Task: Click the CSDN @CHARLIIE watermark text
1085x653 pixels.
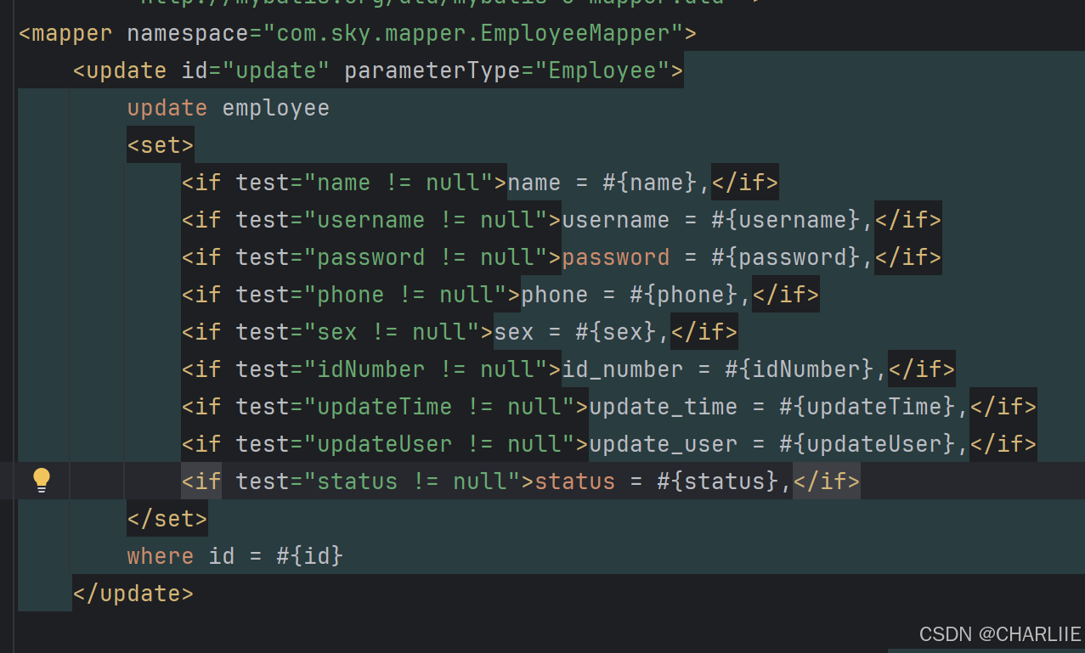Action: point(999,633)
